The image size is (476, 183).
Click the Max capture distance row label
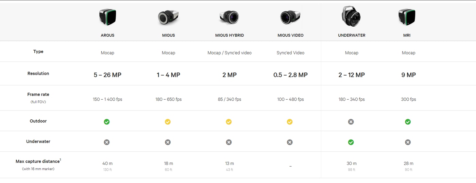(x=38, y=161)
